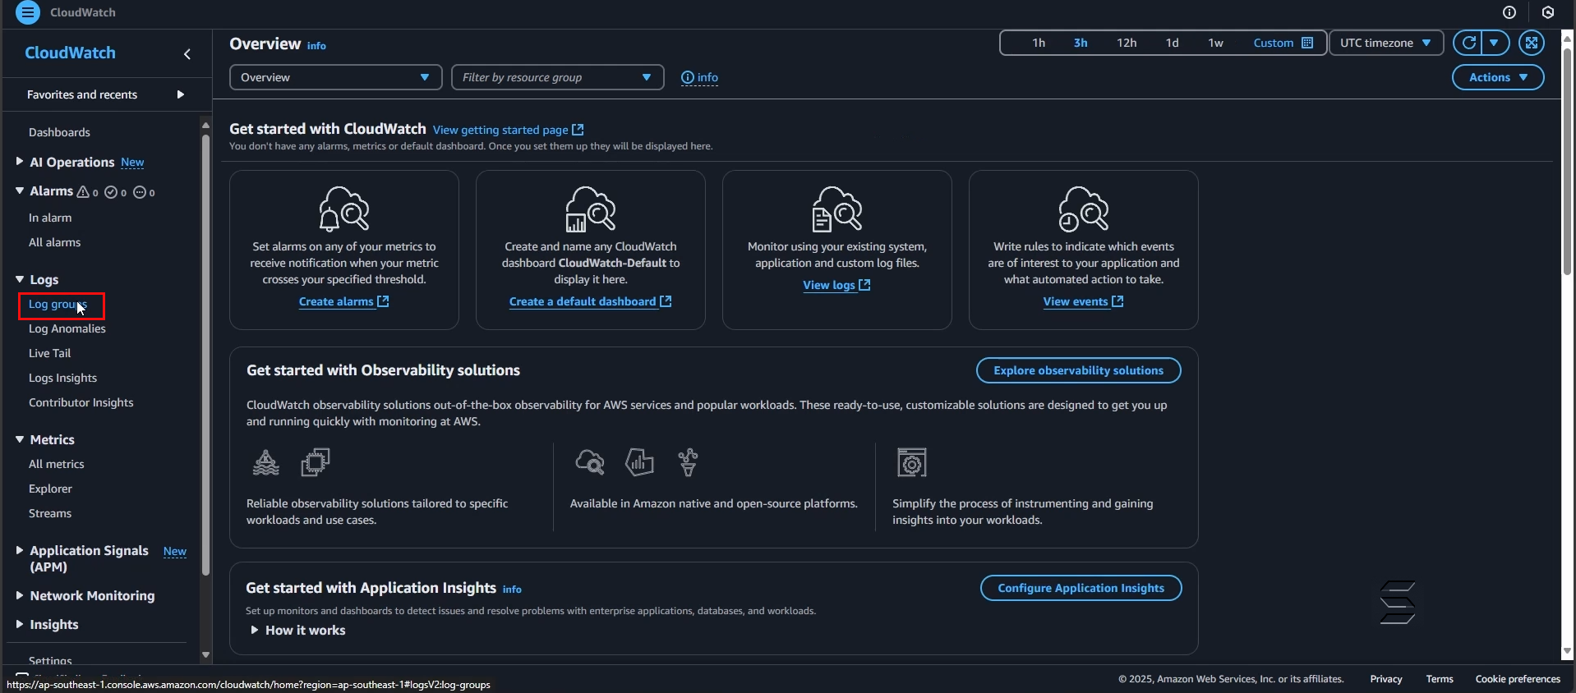
Task: Open All metrics in sidebar
Action: coord(57,464)
